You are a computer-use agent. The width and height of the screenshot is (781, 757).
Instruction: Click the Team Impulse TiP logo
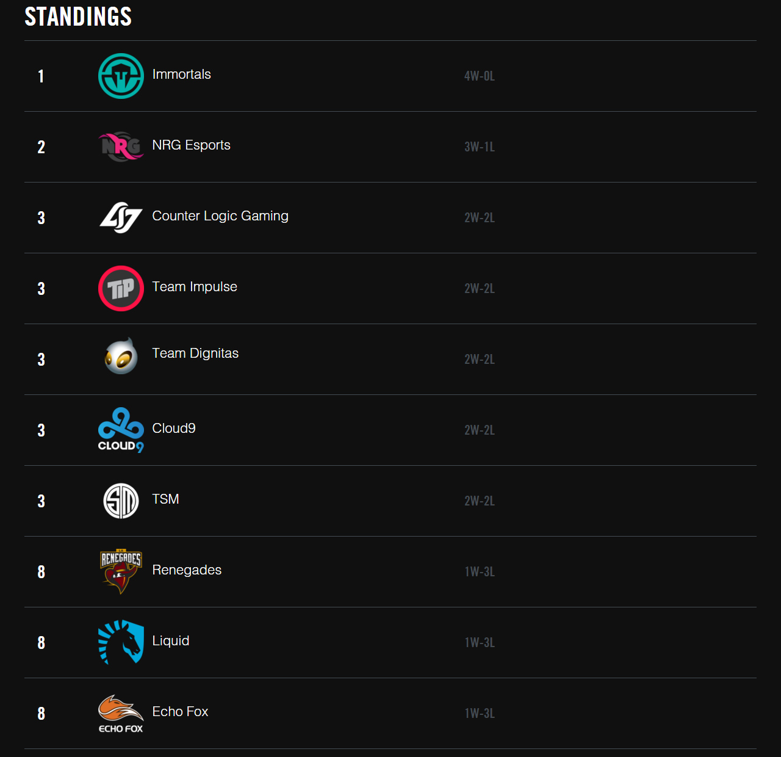click(x=121, y=288)
